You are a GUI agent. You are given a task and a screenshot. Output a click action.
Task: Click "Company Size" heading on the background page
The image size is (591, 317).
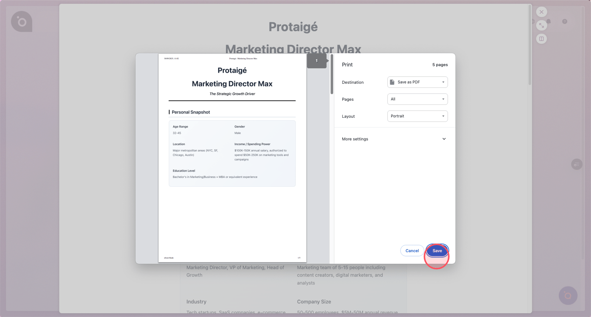pos(314,302)
